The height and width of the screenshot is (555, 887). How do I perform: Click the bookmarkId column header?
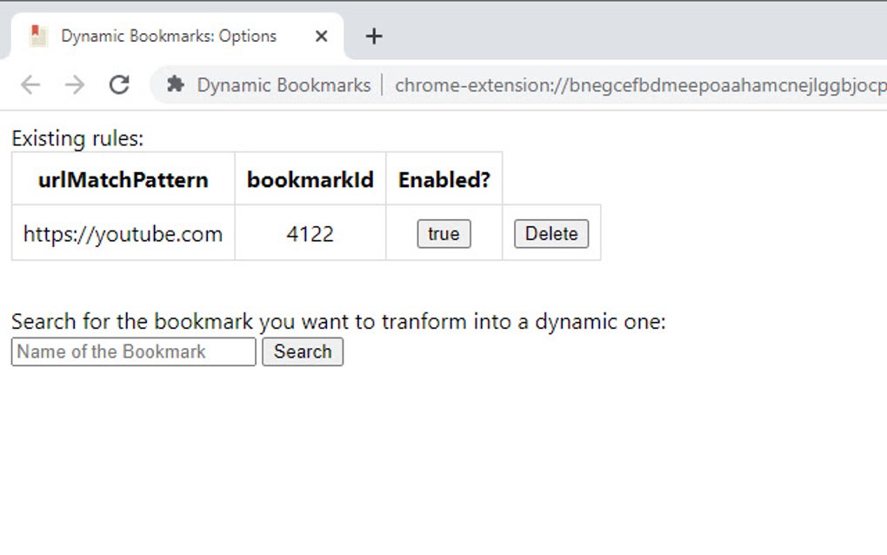[310, 179]
